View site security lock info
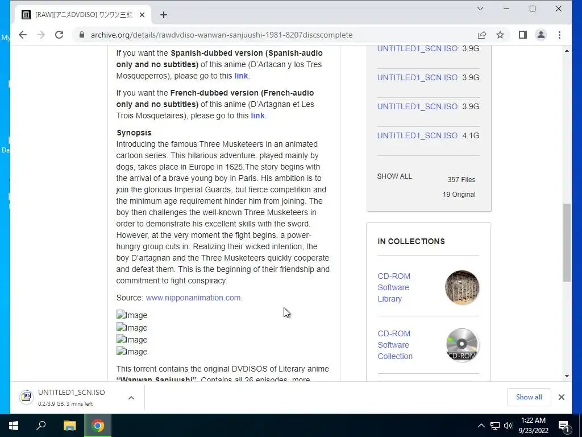Screen dimensions: 582x437 (82, 35)
